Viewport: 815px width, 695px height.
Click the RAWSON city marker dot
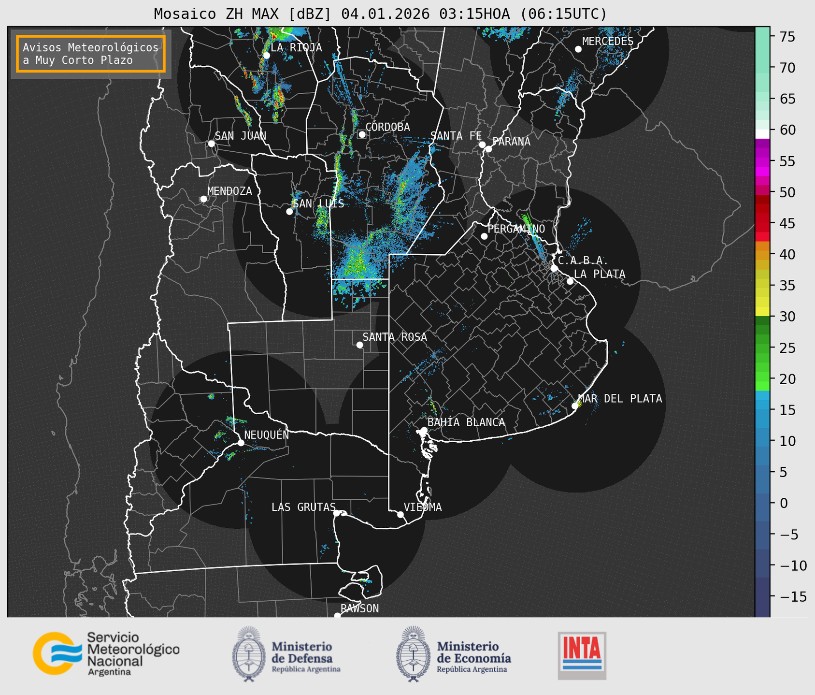click(x=337, y=615)
